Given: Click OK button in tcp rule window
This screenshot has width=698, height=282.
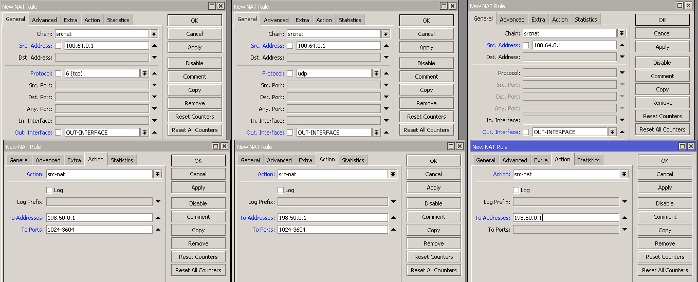Looking at the screenshot, I should pyautogui.click(x=194, y=21).
